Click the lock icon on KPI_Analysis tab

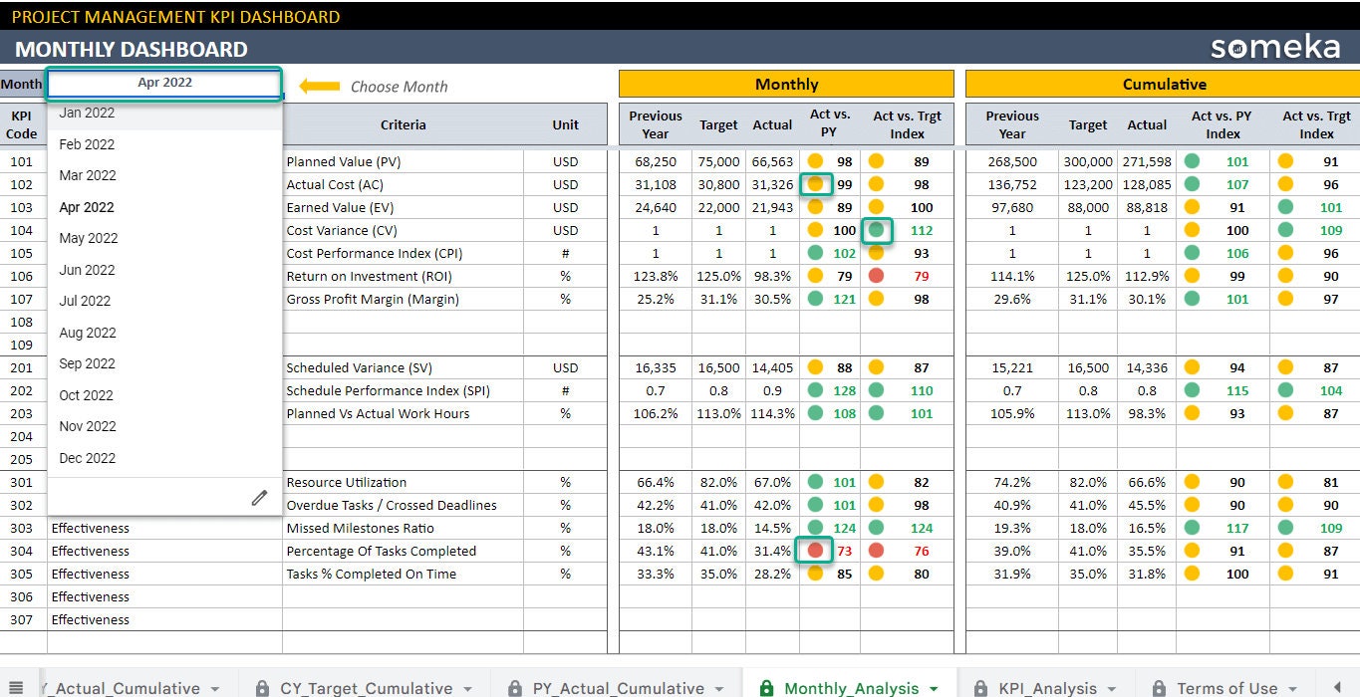[979, 688]
